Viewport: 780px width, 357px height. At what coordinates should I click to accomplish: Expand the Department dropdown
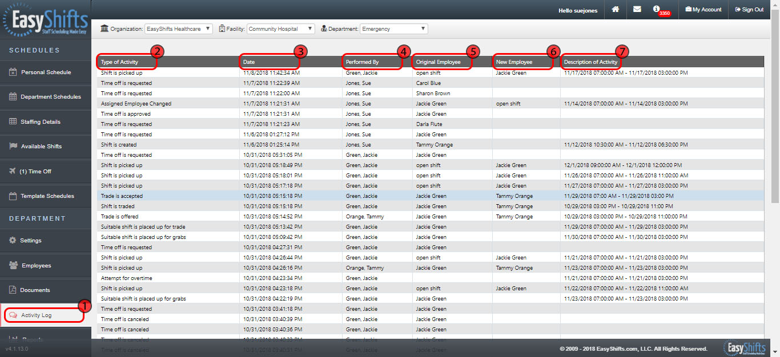[393, 29]
